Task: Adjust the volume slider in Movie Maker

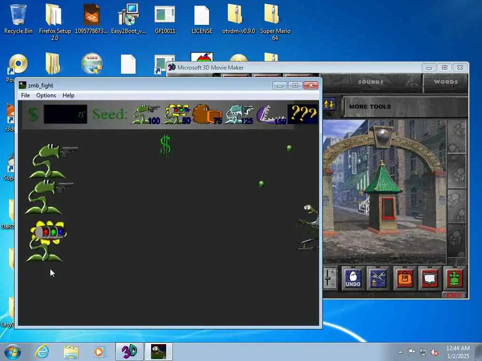Action: (x=329, y=278)
